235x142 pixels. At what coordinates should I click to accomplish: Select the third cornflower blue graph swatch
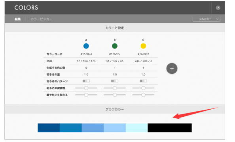pyautogui.click(x=93, y=128)
